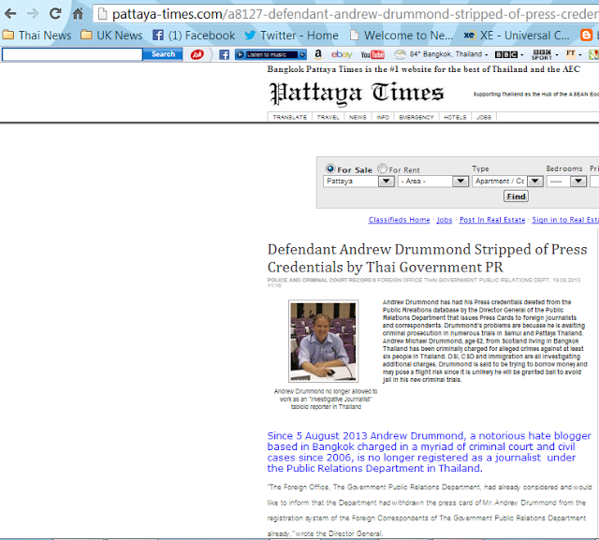The image size is (599, 540).
Task: Open the NEWS tab
Action: (x=358, y=117)
